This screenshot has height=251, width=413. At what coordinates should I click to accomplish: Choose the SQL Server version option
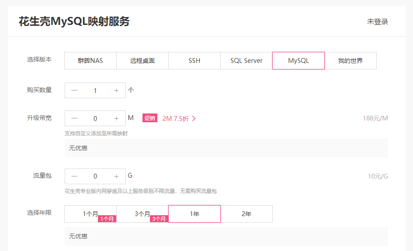pyautogui.click(x=246, y=61)
